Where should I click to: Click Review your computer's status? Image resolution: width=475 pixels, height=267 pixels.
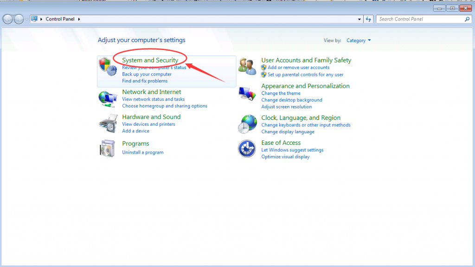pos(154,68)
